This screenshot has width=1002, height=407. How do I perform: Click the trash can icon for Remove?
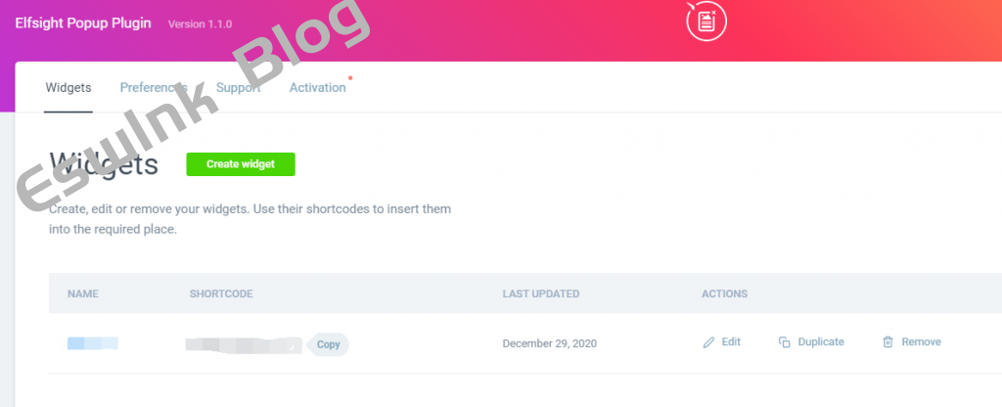click(888, 342)
